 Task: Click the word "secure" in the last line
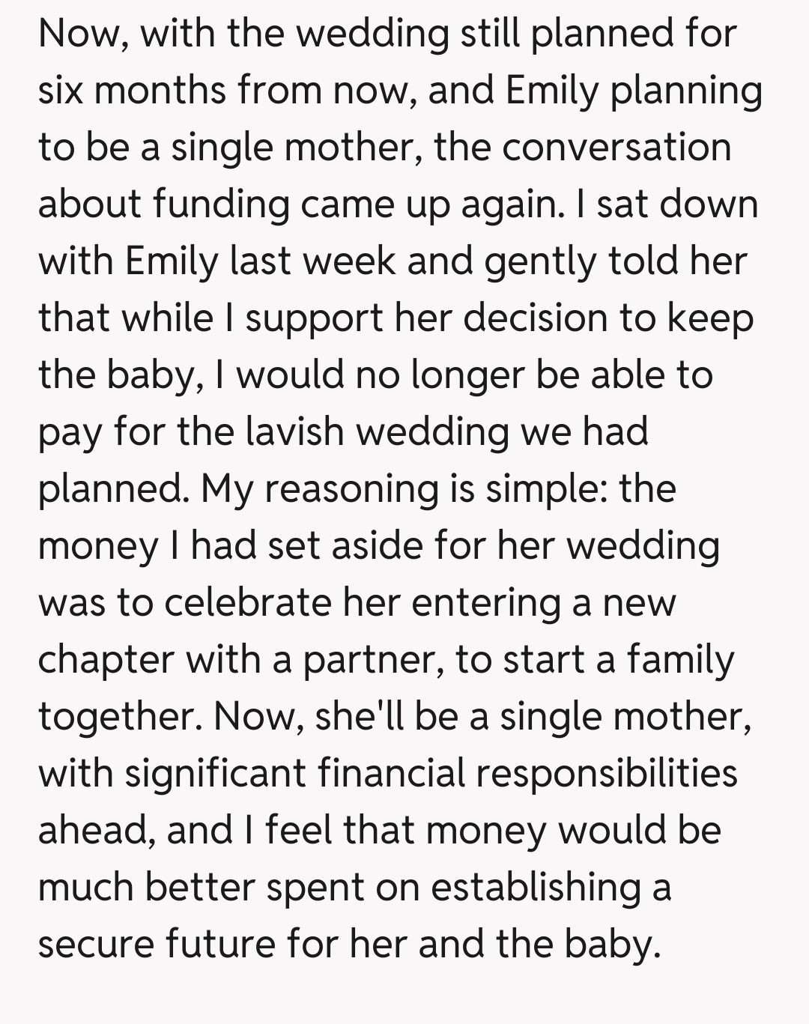(x=94, y=945)
